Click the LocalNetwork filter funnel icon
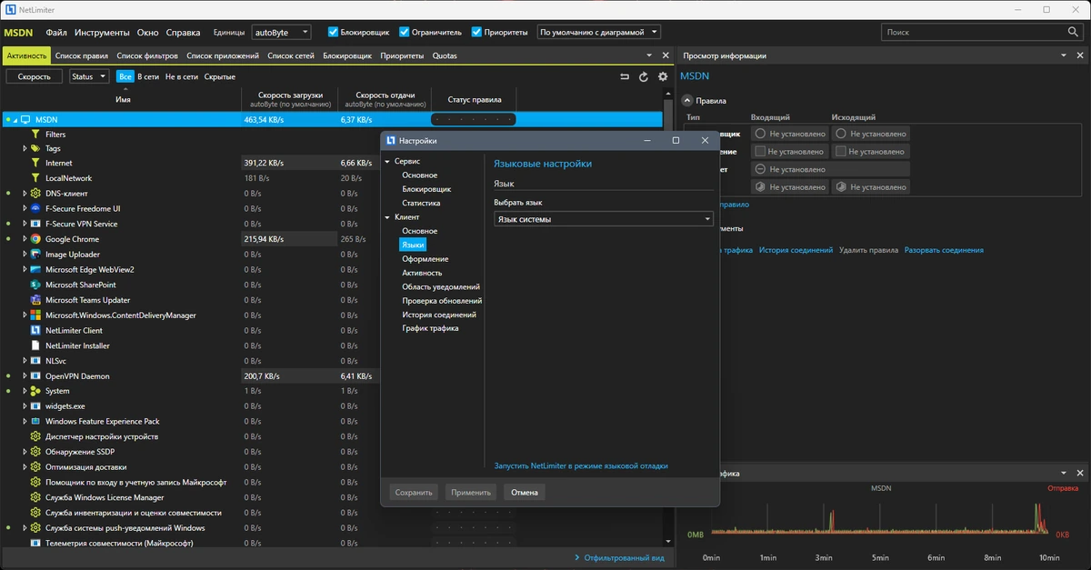Image resolution: width=1091 pixels, height=570 pixels. [x=36, y=178]
